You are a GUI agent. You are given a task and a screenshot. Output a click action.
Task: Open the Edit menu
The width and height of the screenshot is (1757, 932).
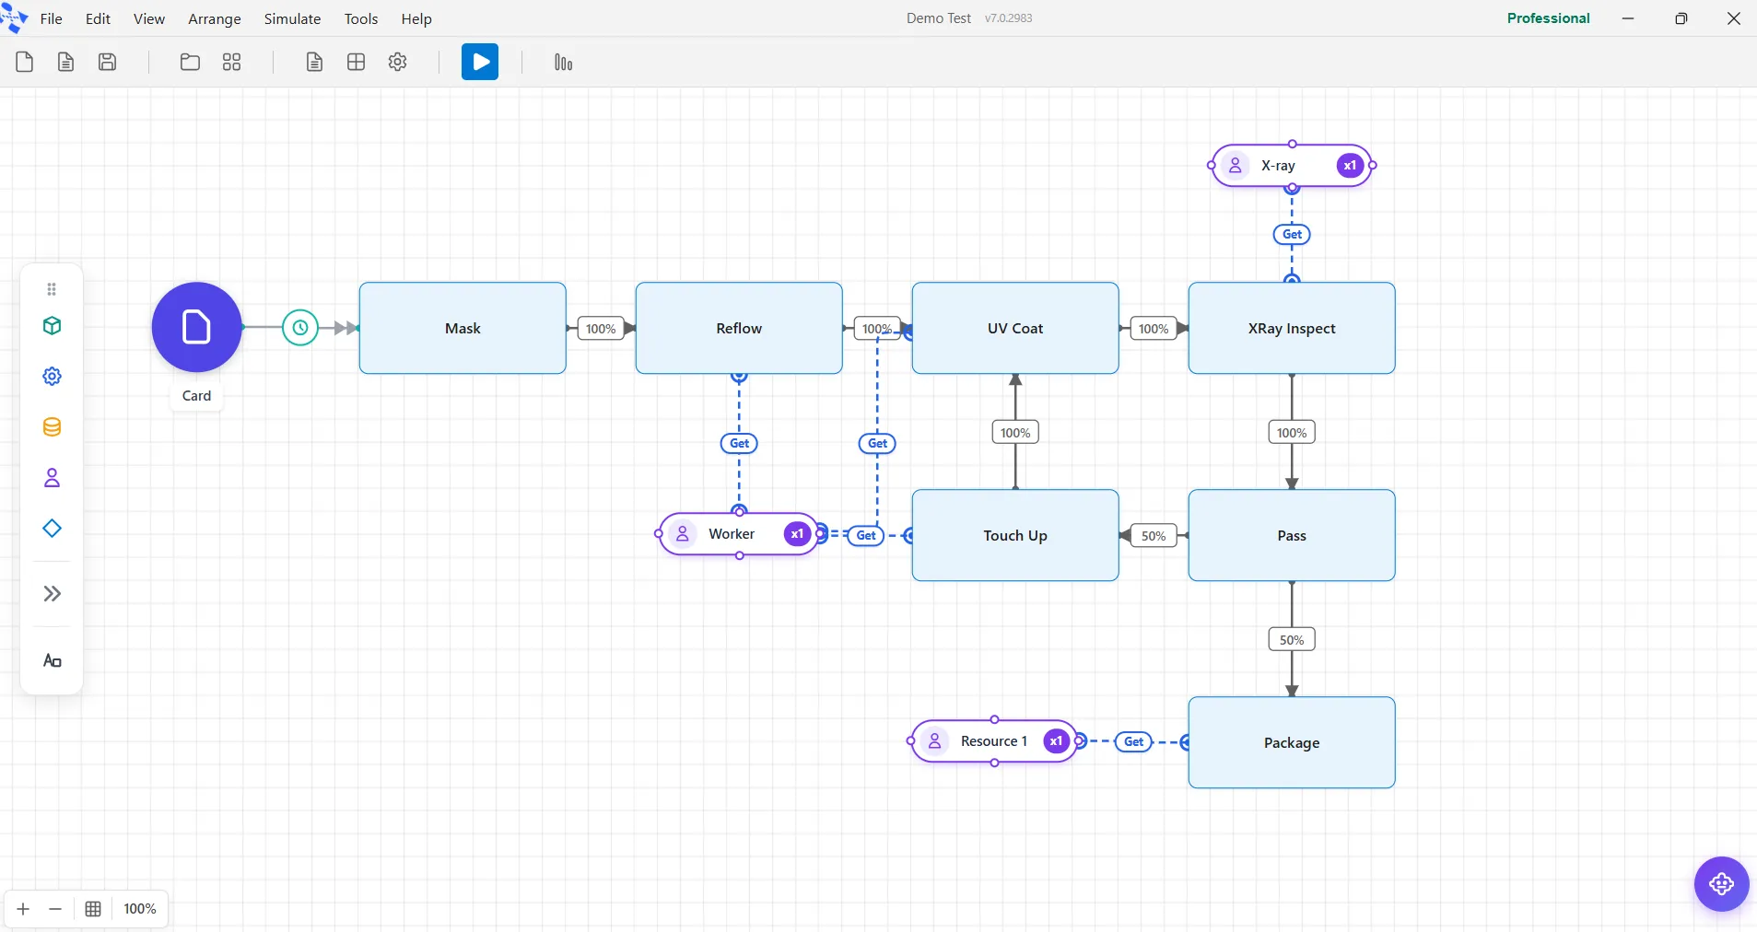(98, 18)
